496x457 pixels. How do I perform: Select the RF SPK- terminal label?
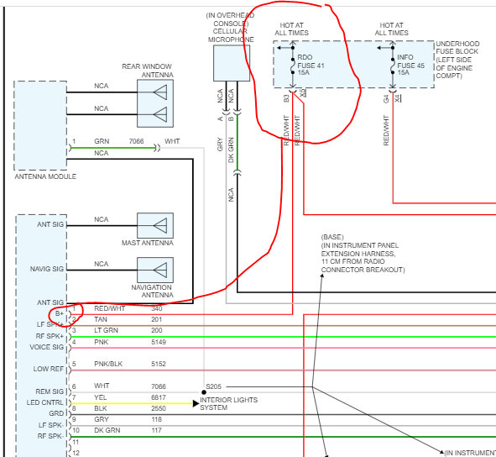click(50, 436)
